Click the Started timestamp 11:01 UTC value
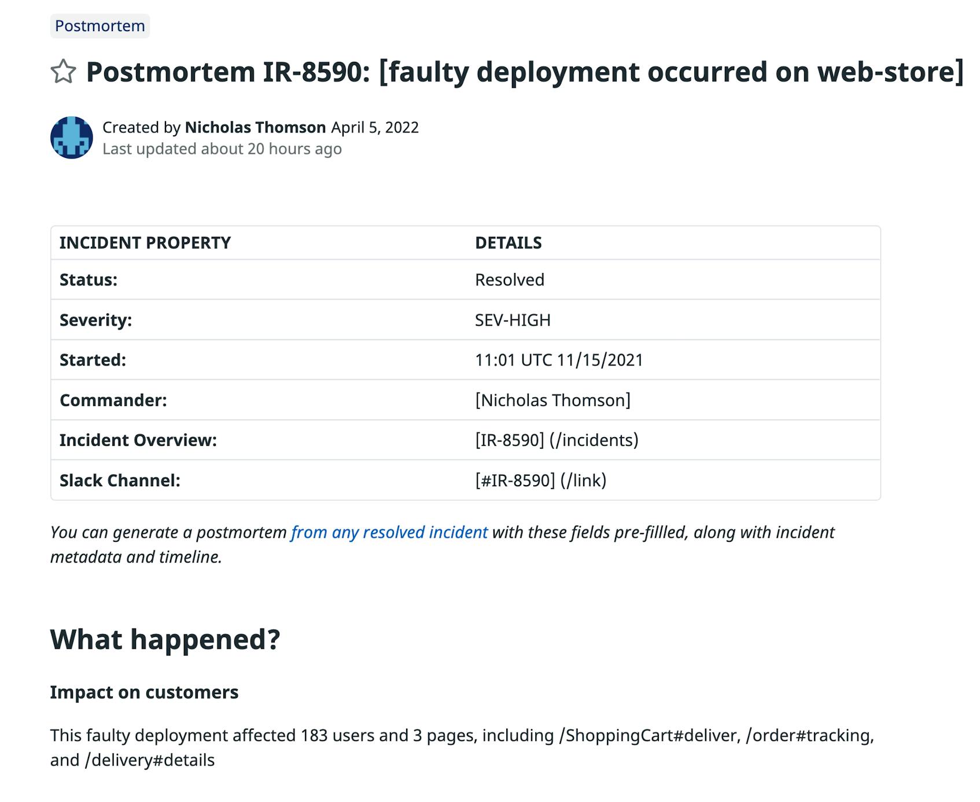Screen dimensions: 980x802 559,359
